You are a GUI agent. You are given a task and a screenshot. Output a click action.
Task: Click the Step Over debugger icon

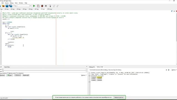[x=54, y=6]
